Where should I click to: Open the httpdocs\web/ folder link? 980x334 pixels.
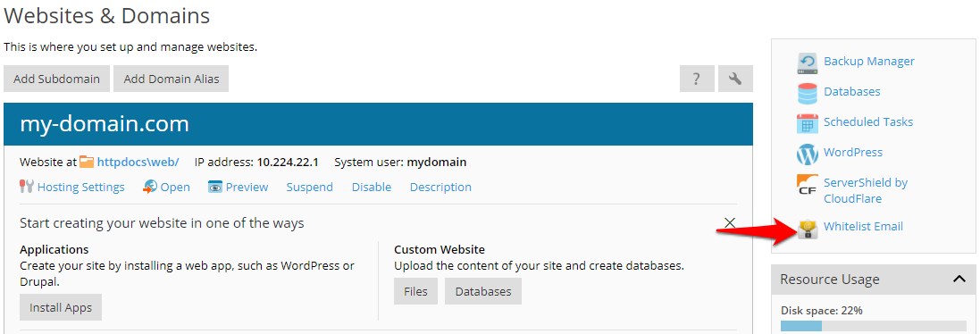point(138,163)
